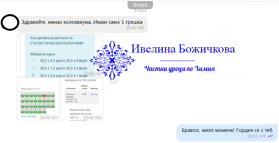The image size is (279, 143).
Task: Click the read-receipt double checkmark icon
Action: (x=271, y=136)
